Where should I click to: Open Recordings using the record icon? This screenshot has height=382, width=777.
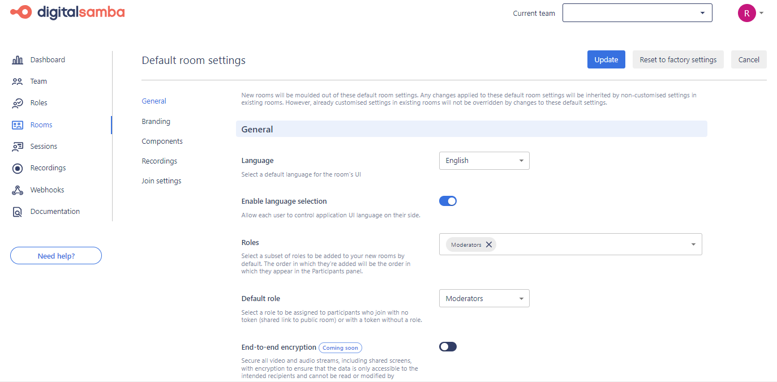click(x=18, y=168)
